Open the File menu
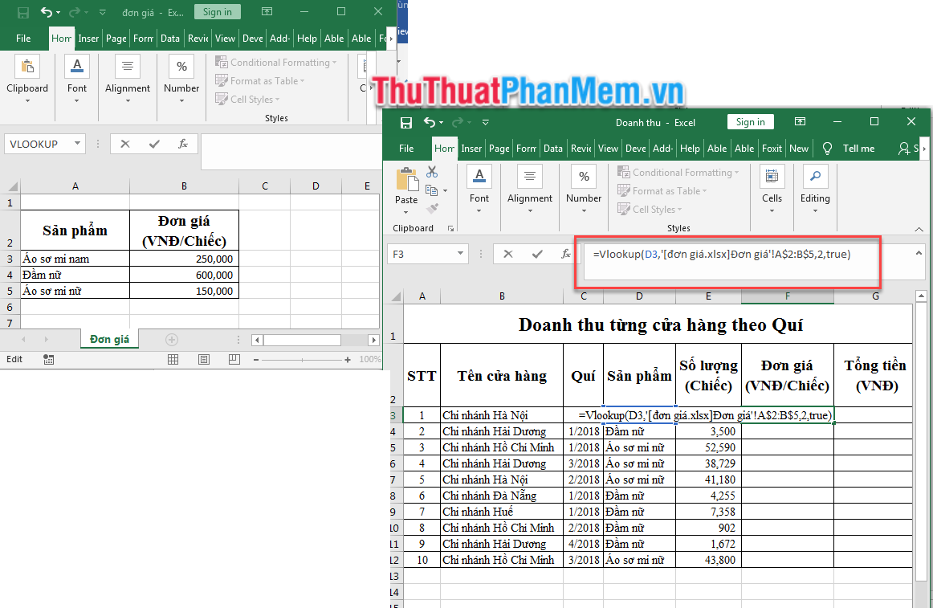Viewport: 933px width, 608px height. [x=406, y=149]
